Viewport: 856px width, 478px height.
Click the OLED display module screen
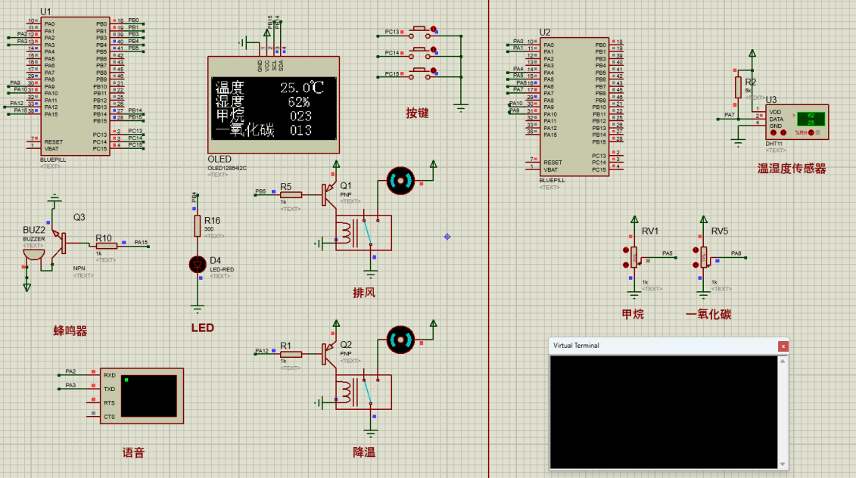tap(273, 108)
